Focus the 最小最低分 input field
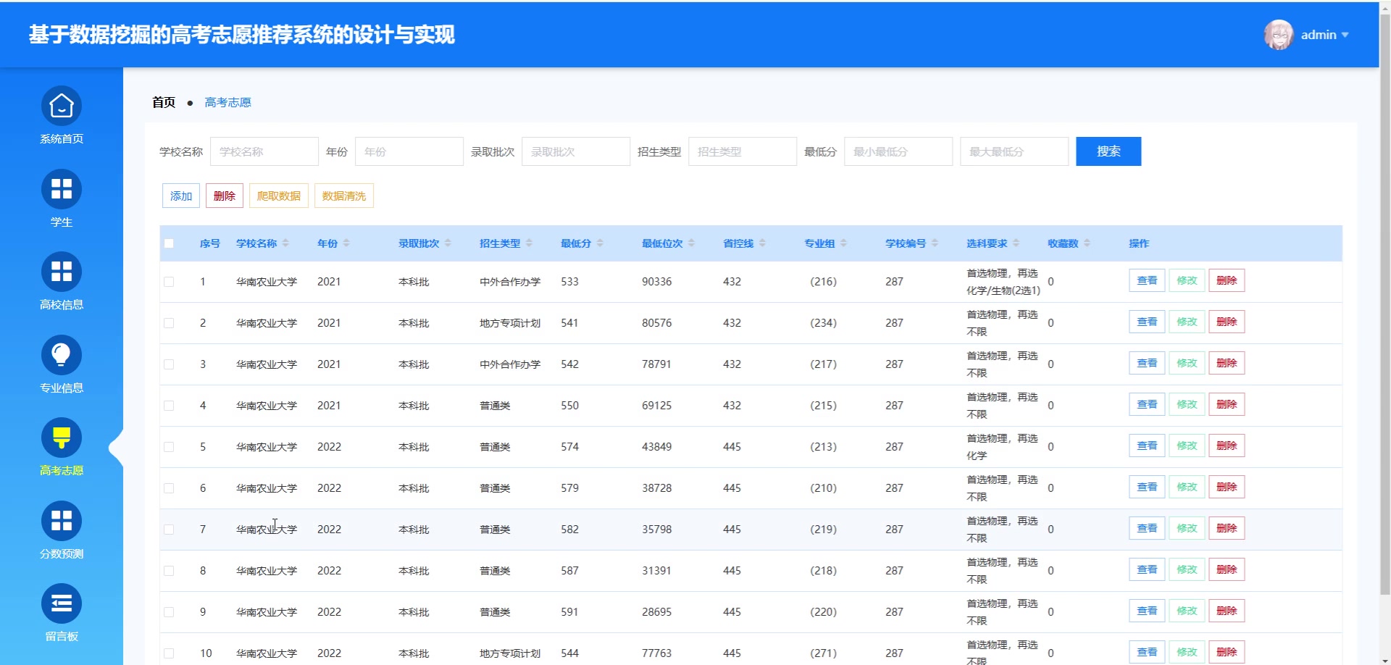1391x665 pixels. 898,151
